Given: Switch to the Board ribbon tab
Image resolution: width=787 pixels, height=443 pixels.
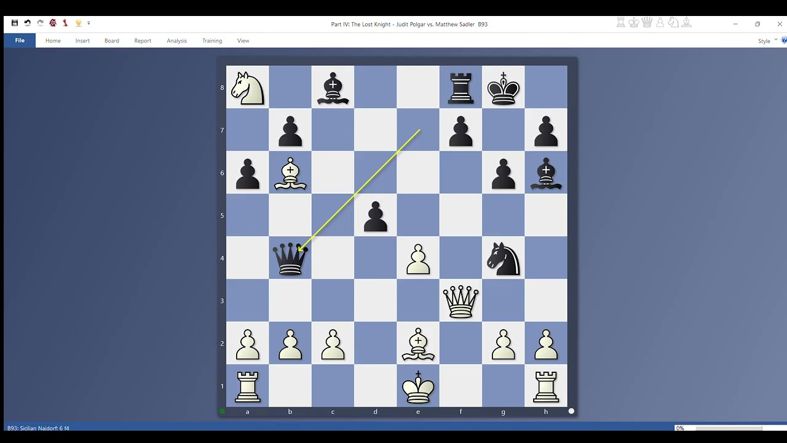Looking at the screenshot, I should coord(112,41).
